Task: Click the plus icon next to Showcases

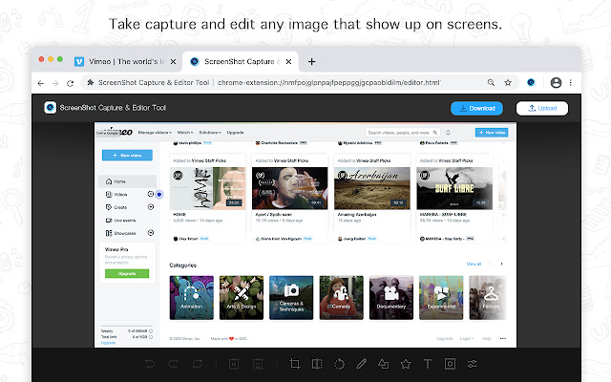Action: (x=151, y=233)
